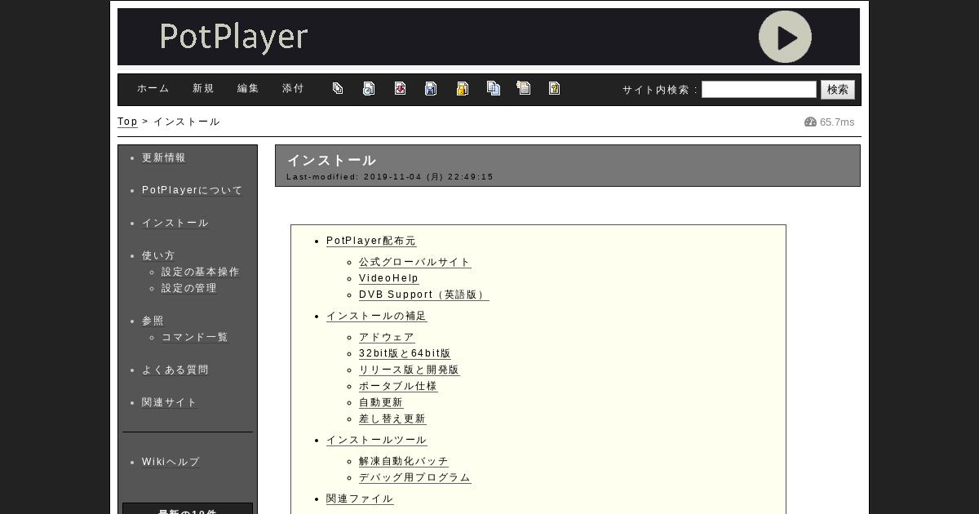
Task: Click the 検索 search button
Action: coord(838,89)
